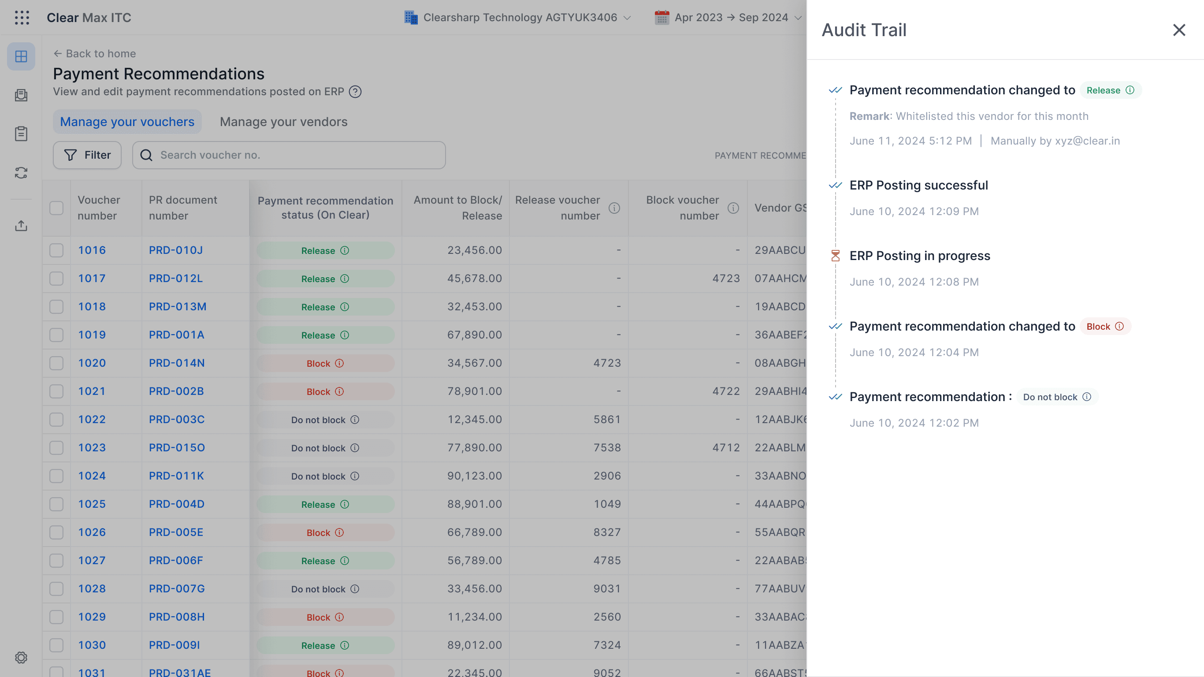Tick the checkbox for voucher 1016
The height and width of the screenshot is (677, 1204).
point(56,251)
